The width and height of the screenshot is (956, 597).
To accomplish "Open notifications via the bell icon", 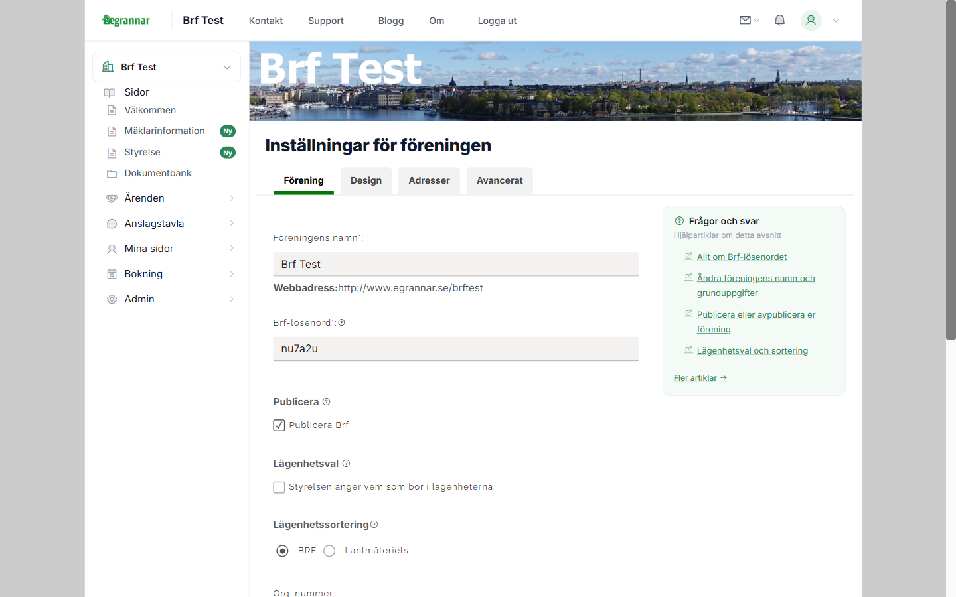I will pyautogui.click(x=779, y=21).
